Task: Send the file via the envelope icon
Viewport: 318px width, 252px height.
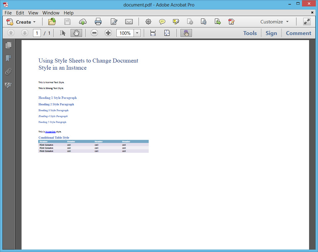Action: 129,22
